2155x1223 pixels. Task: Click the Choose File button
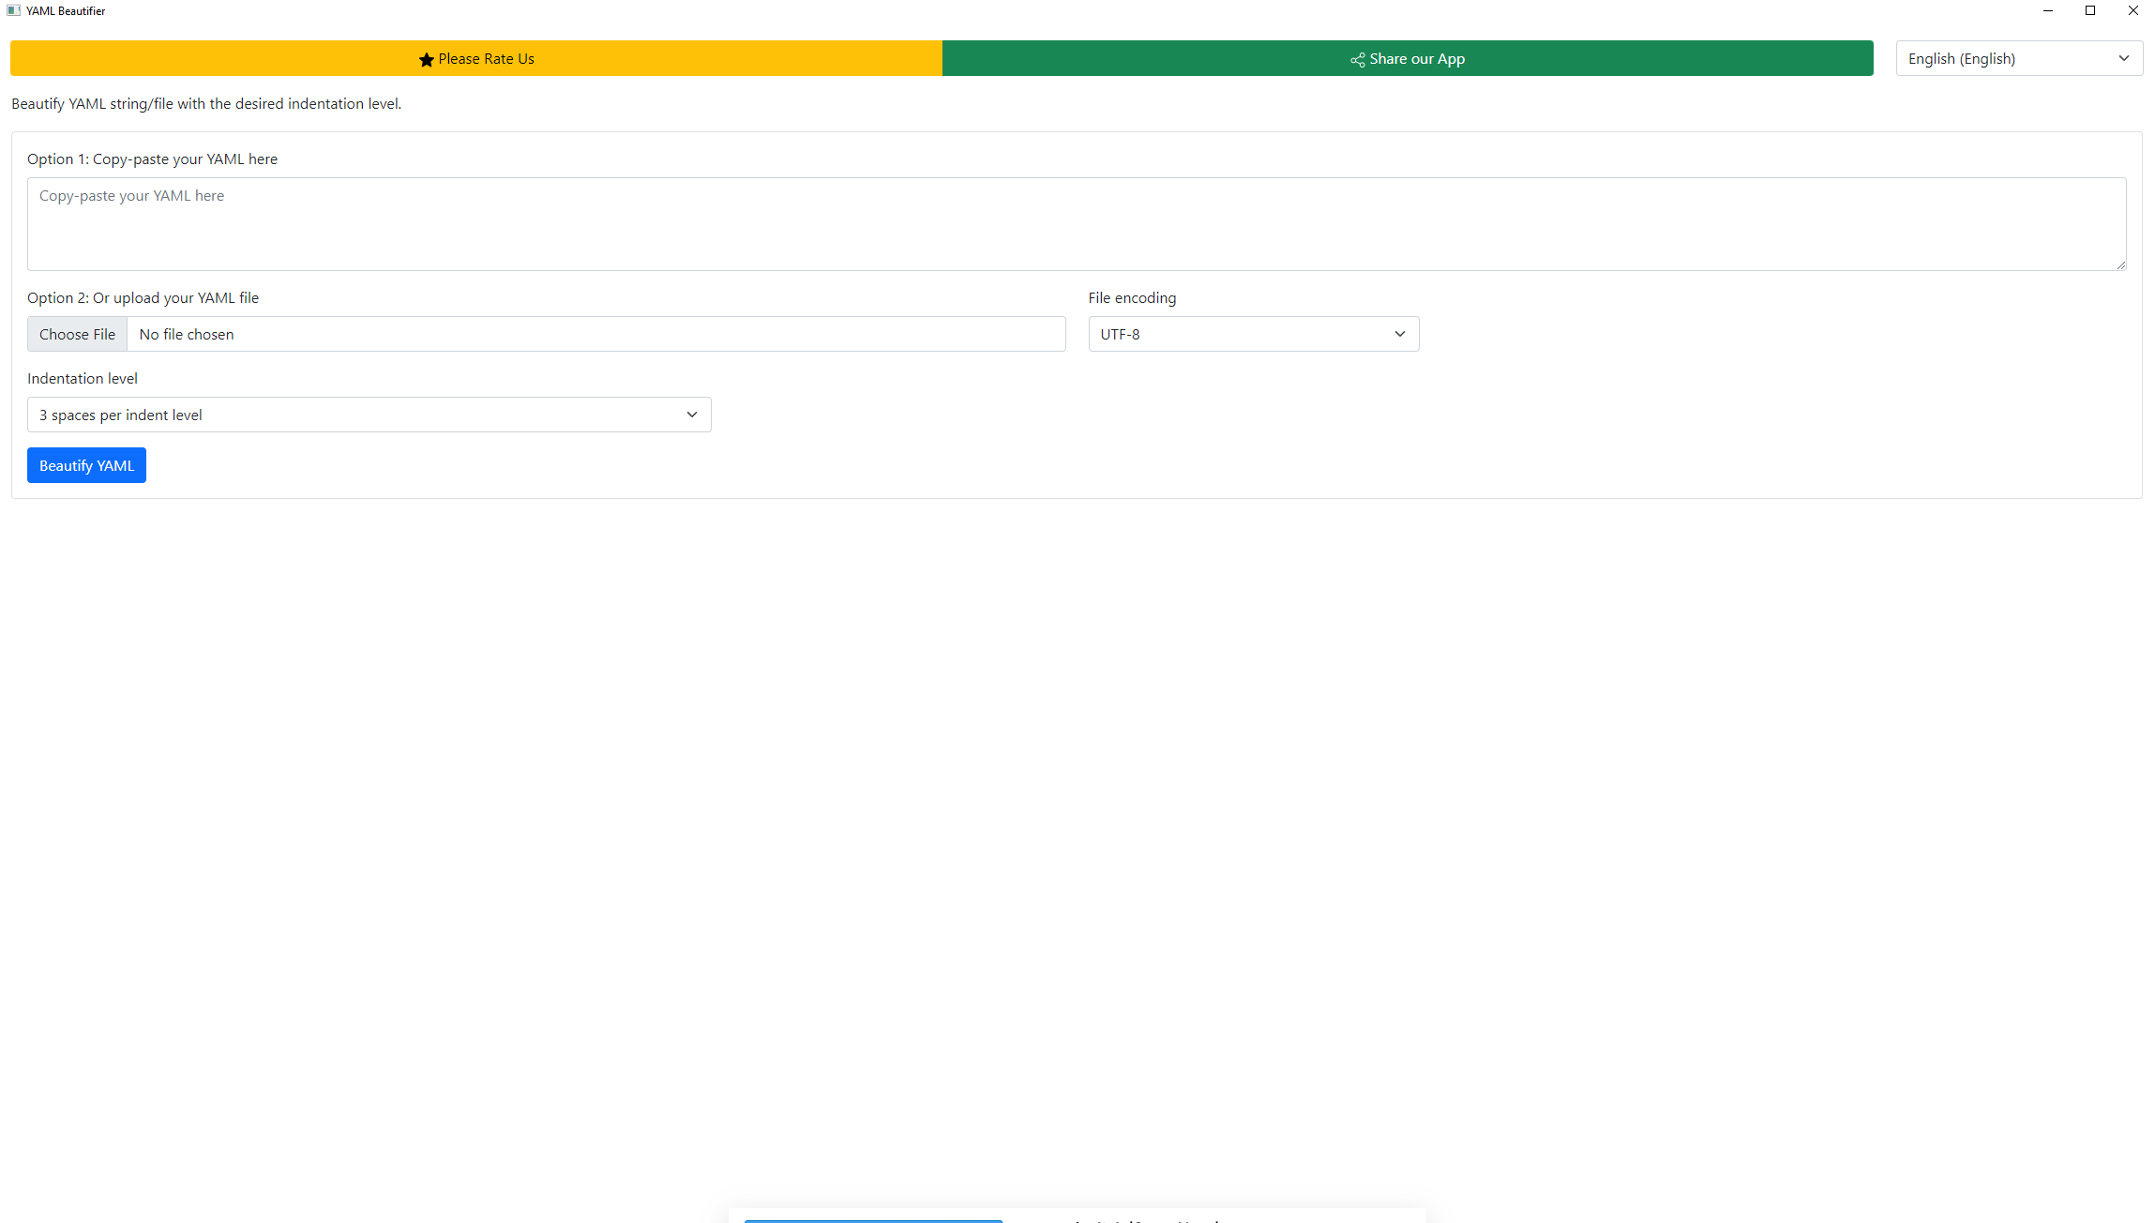click(77, 334)
